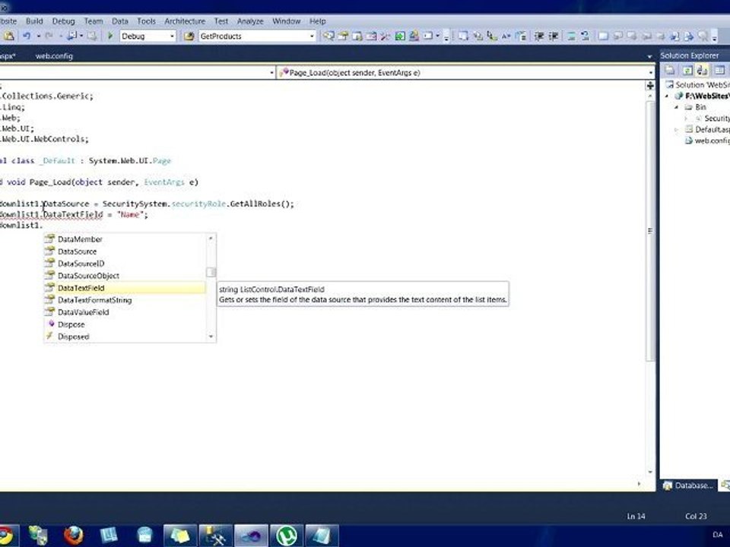This screenshot has height=547, width=730.
Task: Select Default.aspx file in Solution Explorer
Action: click(x=708, y=130)
